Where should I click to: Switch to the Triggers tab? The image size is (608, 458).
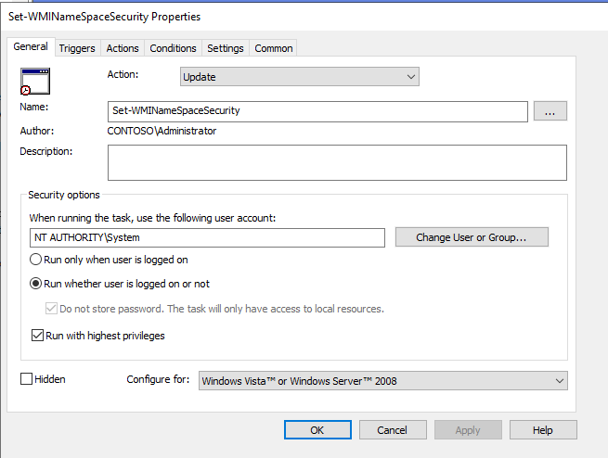(76, 48)
